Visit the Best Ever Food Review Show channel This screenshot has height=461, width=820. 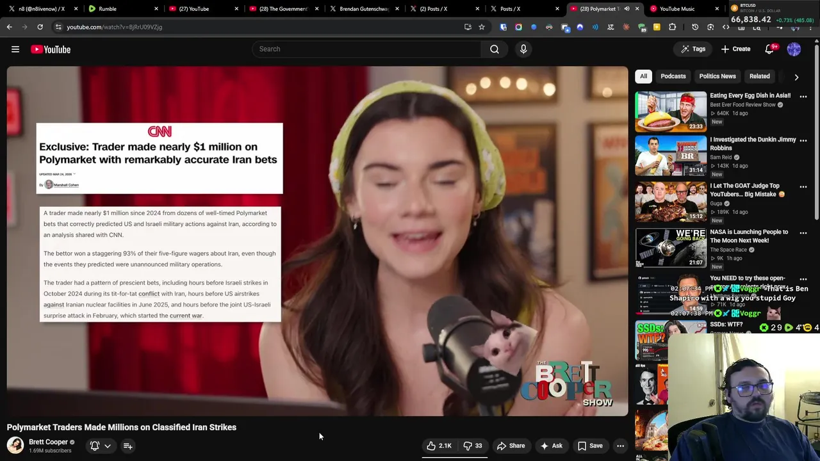pyautogui.click(x=742, y=104)
